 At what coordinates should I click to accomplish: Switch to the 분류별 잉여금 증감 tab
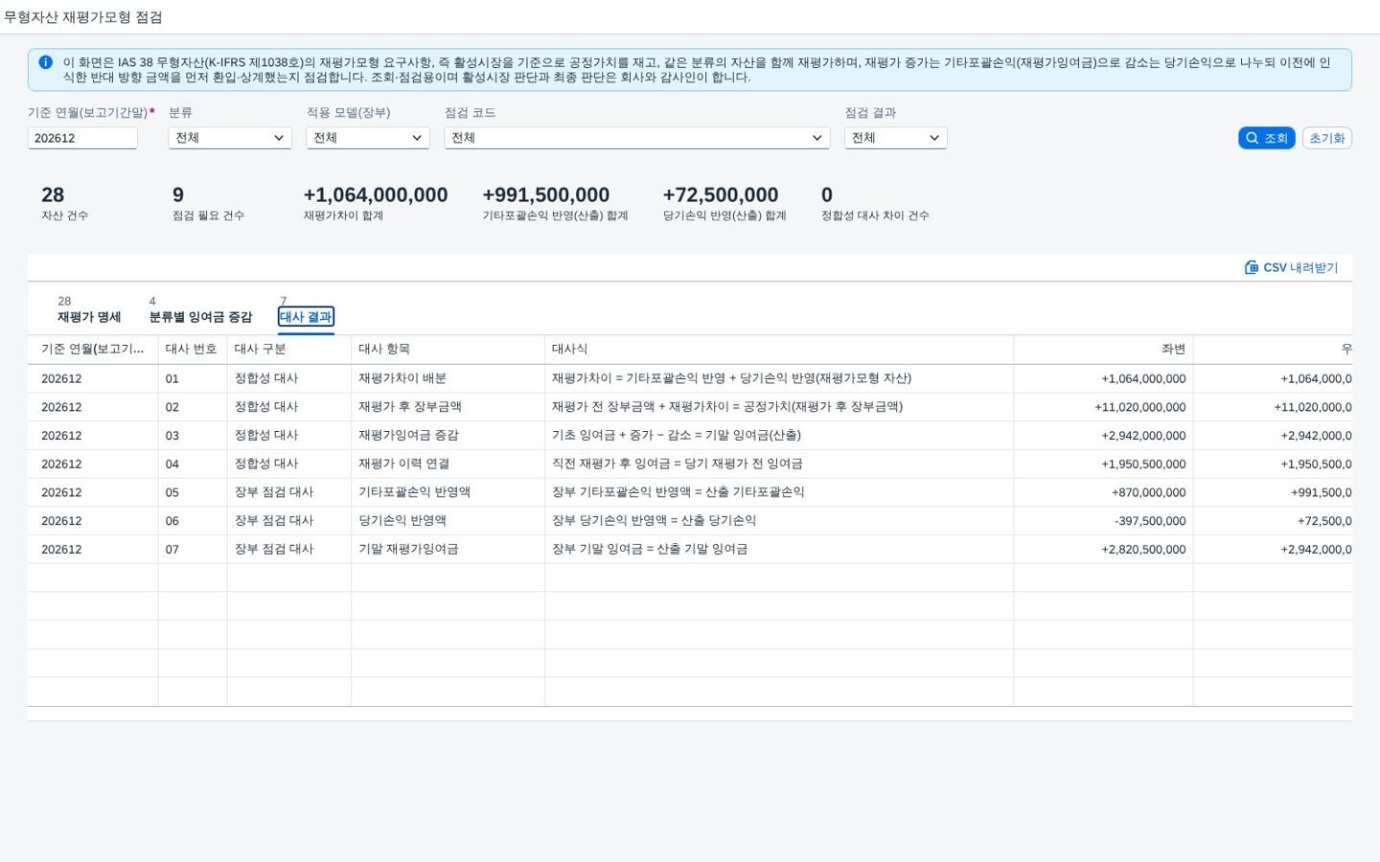pyautogui.click(x=200, y=317)
